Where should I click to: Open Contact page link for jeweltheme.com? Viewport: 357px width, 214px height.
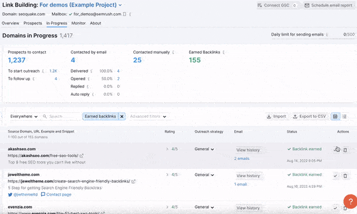[x=57, y=194]
